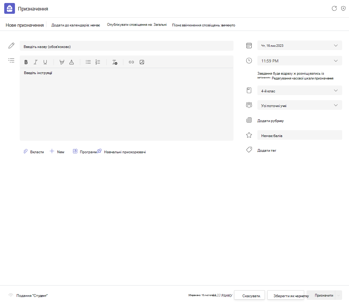Screen dimensions: 349x302
Task: Click the chevron of the due date field
Action: pos(336,46)
